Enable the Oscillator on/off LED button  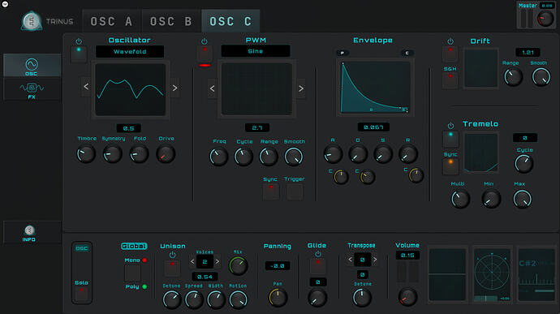79,54
